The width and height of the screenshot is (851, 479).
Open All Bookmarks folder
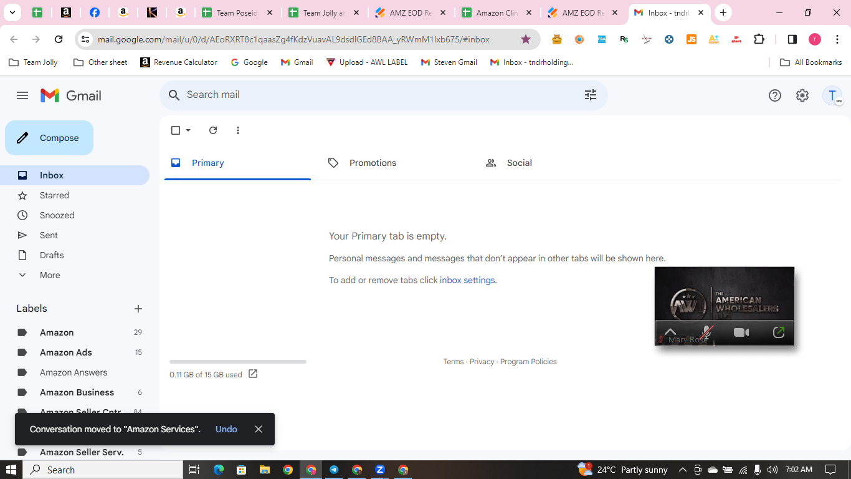click(811, 62)
